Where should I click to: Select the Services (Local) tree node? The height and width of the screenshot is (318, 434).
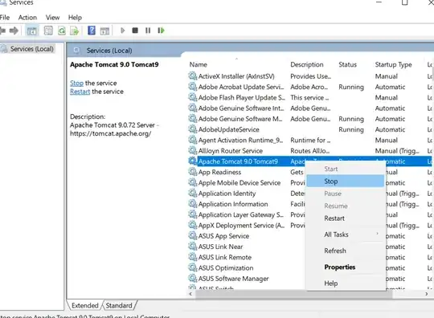coord(32,49)
